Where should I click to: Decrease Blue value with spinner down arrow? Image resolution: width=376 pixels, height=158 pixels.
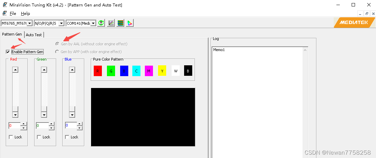point(80,128)
